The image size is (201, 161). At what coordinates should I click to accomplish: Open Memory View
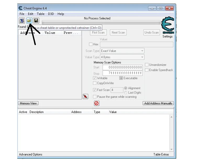tap(28, 103)
